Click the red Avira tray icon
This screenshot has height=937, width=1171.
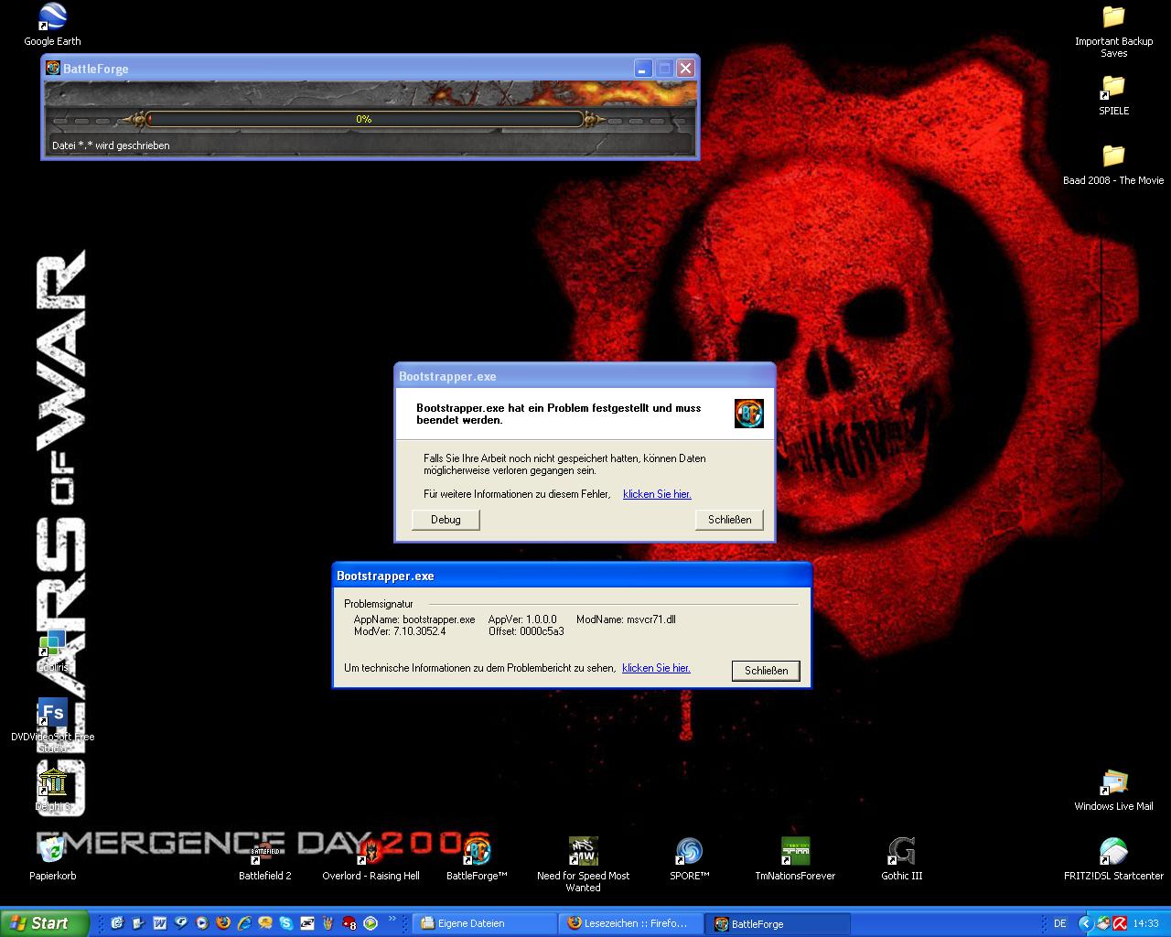(1120, 923)
